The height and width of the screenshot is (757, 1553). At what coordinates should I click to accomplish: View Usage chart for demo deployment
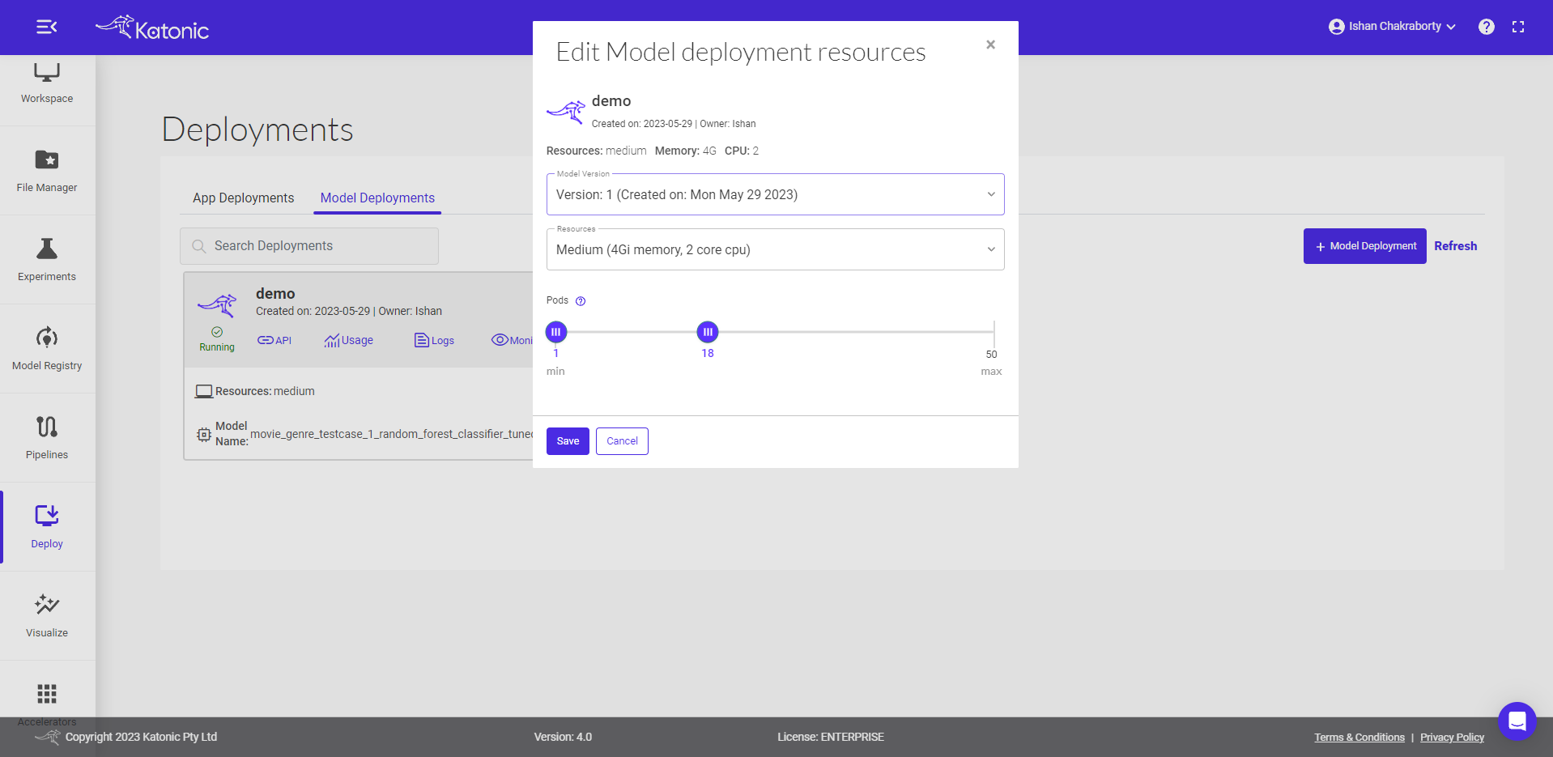tap(349, 340)
